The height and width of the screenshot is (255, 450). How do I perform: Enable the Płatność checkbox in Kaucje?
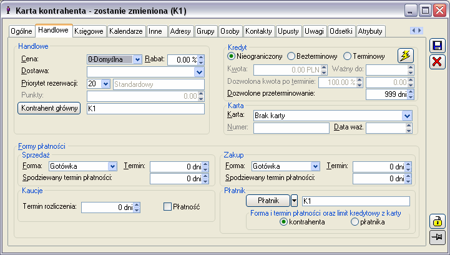(x=167, y=207)
